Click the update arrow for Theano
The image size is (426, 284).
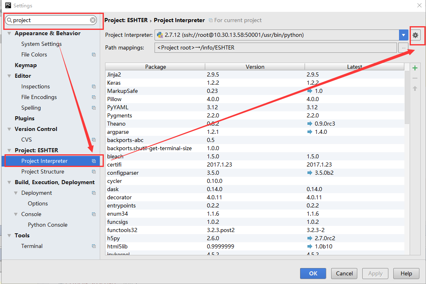point(309,124)
